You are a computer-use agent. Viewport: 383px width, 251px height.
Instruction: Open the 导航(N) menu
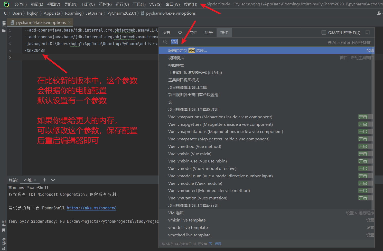click(x=71, y=4)
